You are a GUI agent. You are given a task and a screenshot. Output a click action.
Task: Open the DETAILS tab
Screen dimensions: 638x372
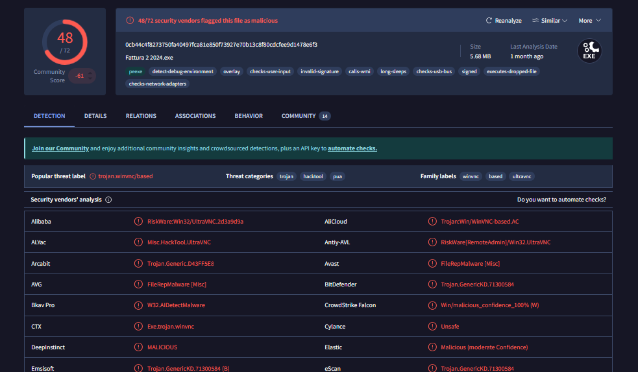point(95,116)
